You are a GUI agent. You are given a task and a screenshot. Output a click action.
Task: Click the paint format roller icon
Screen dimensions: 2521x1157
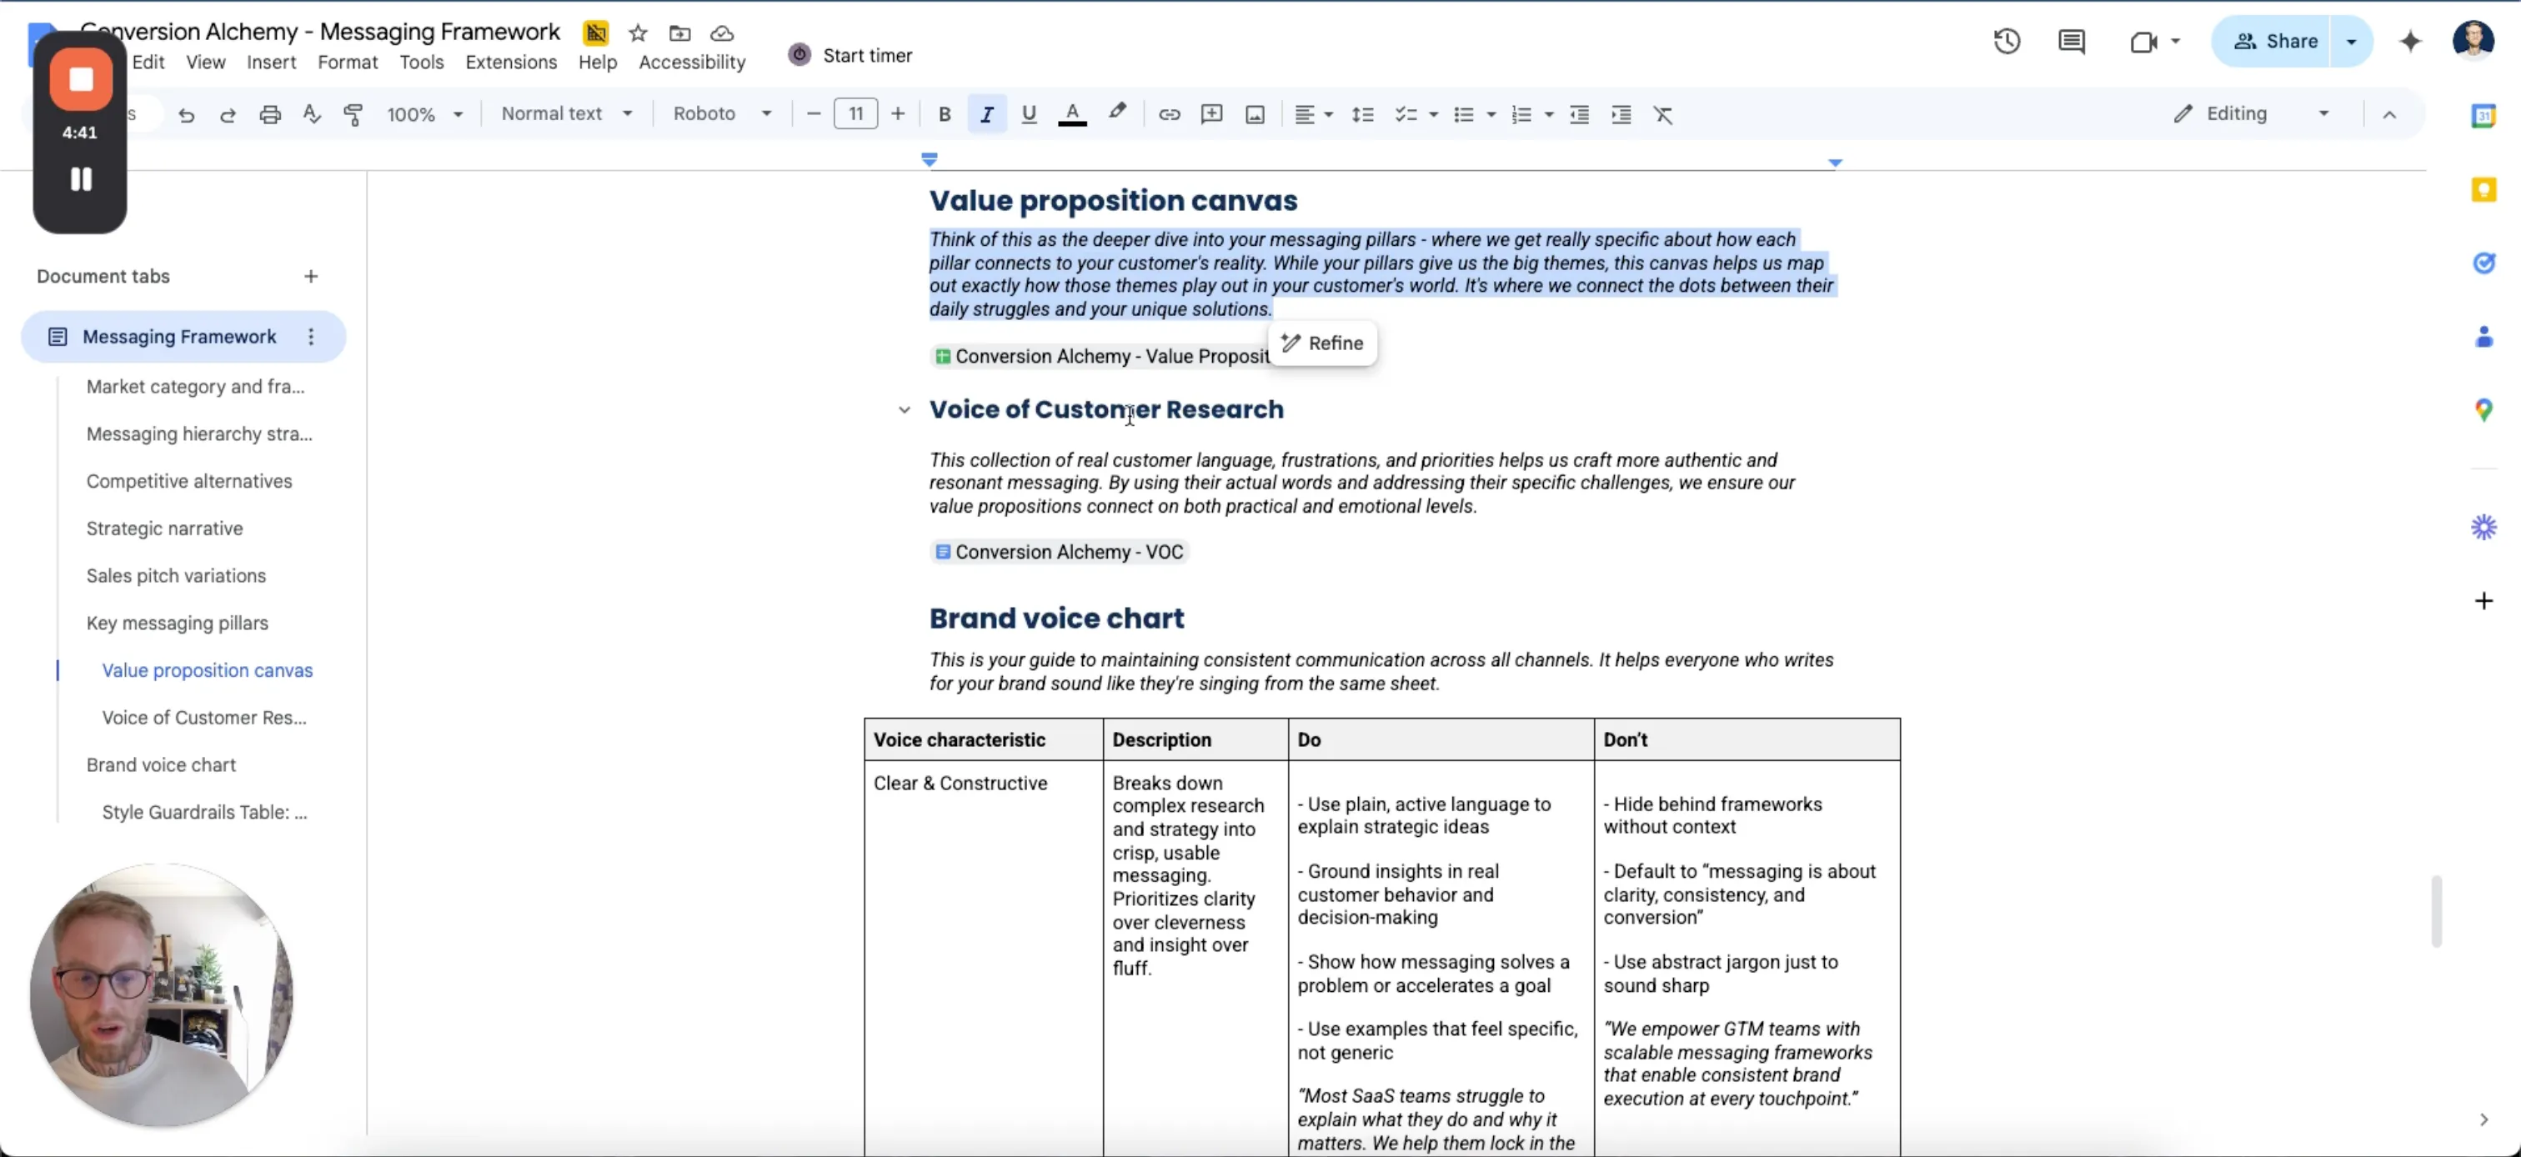point(353,114)
